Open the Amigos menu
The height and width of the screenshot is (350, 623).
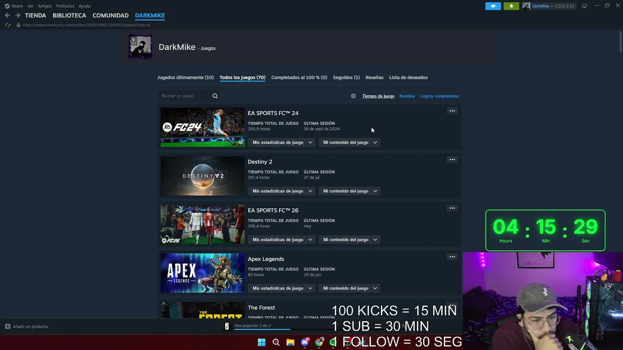[45, 6]
